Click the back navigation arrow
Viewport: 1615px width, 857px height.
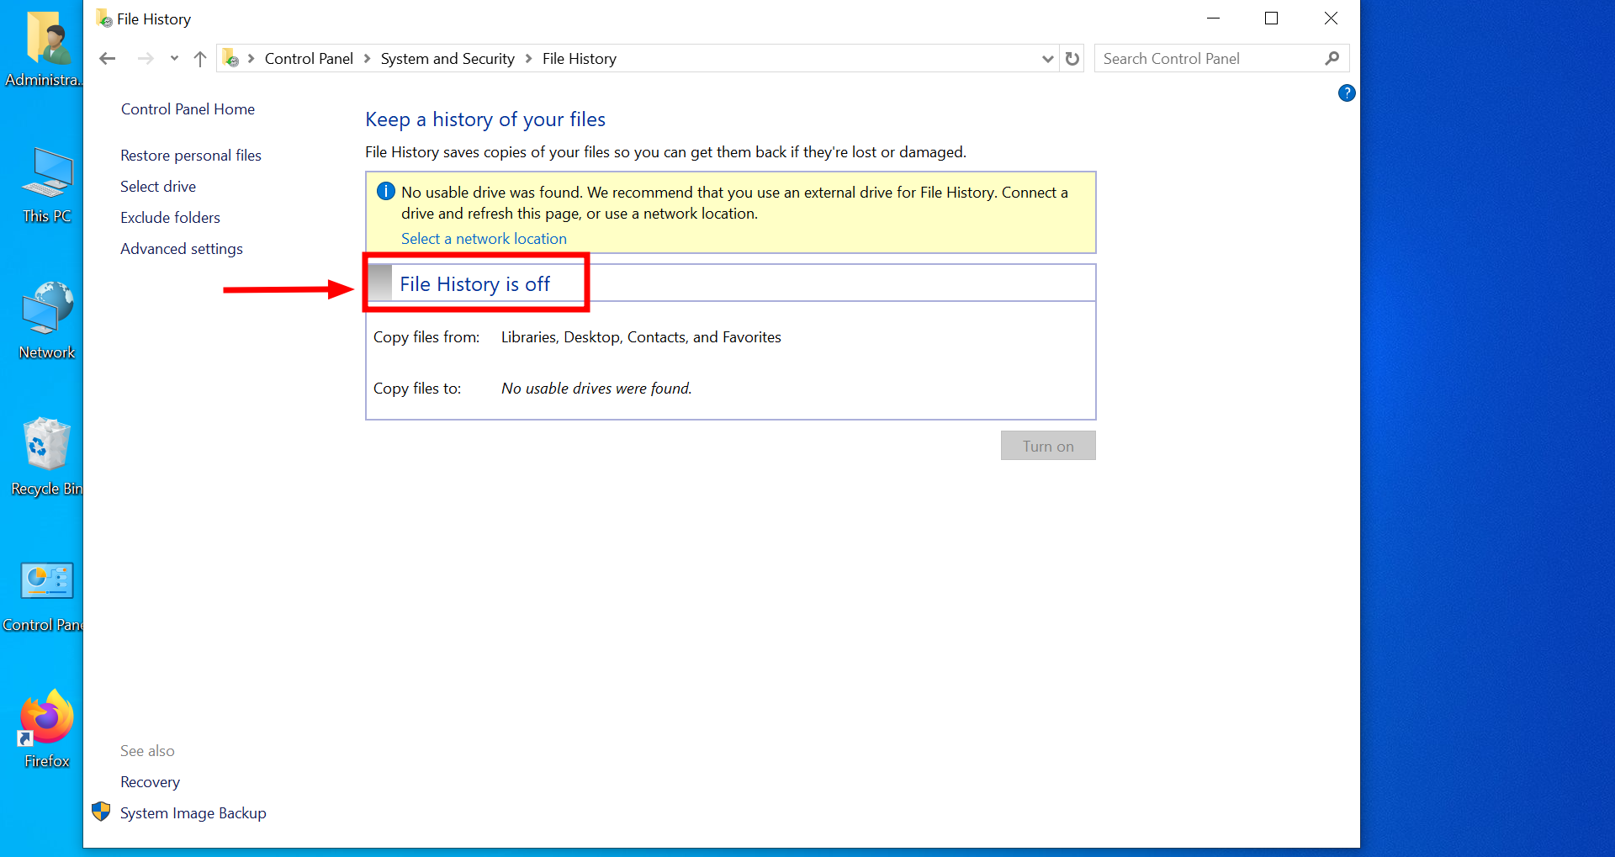point(107,58)
